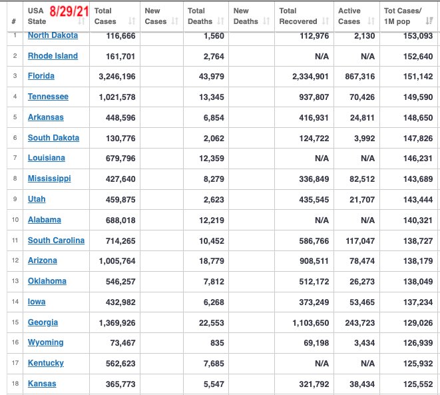Select Utah total recovered 435,545
Screen dimensions: 440x395
tap(314, 200)
